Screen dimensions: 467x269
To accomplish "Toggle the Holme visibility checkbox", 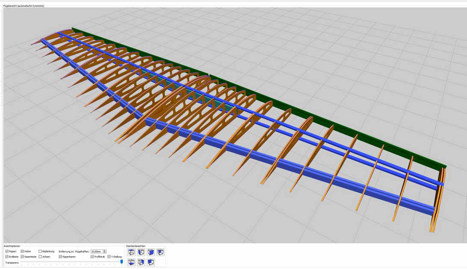I will (22, 251).
